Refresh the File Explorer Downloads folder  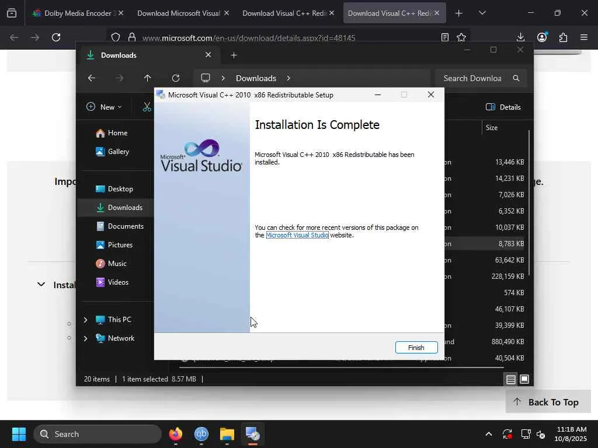175,78
